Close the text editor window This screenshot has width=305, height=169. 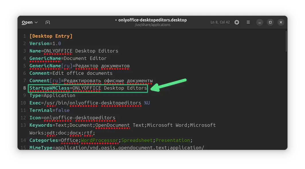281,22
